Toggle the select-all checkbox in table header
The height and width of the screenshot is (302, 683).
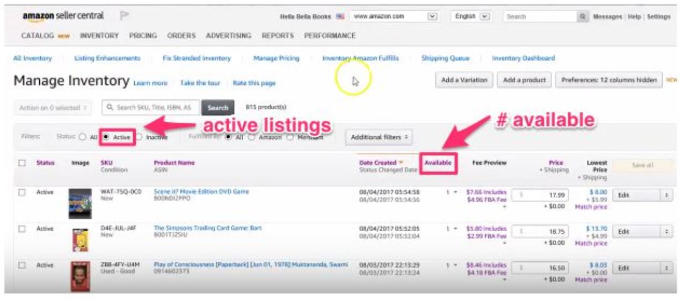(x=22, y=163)
